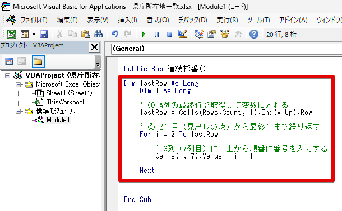Click the code editor margin indicator bar
Image resolution: width=342 pixels, height=211 pixels.
click(112, 133)
